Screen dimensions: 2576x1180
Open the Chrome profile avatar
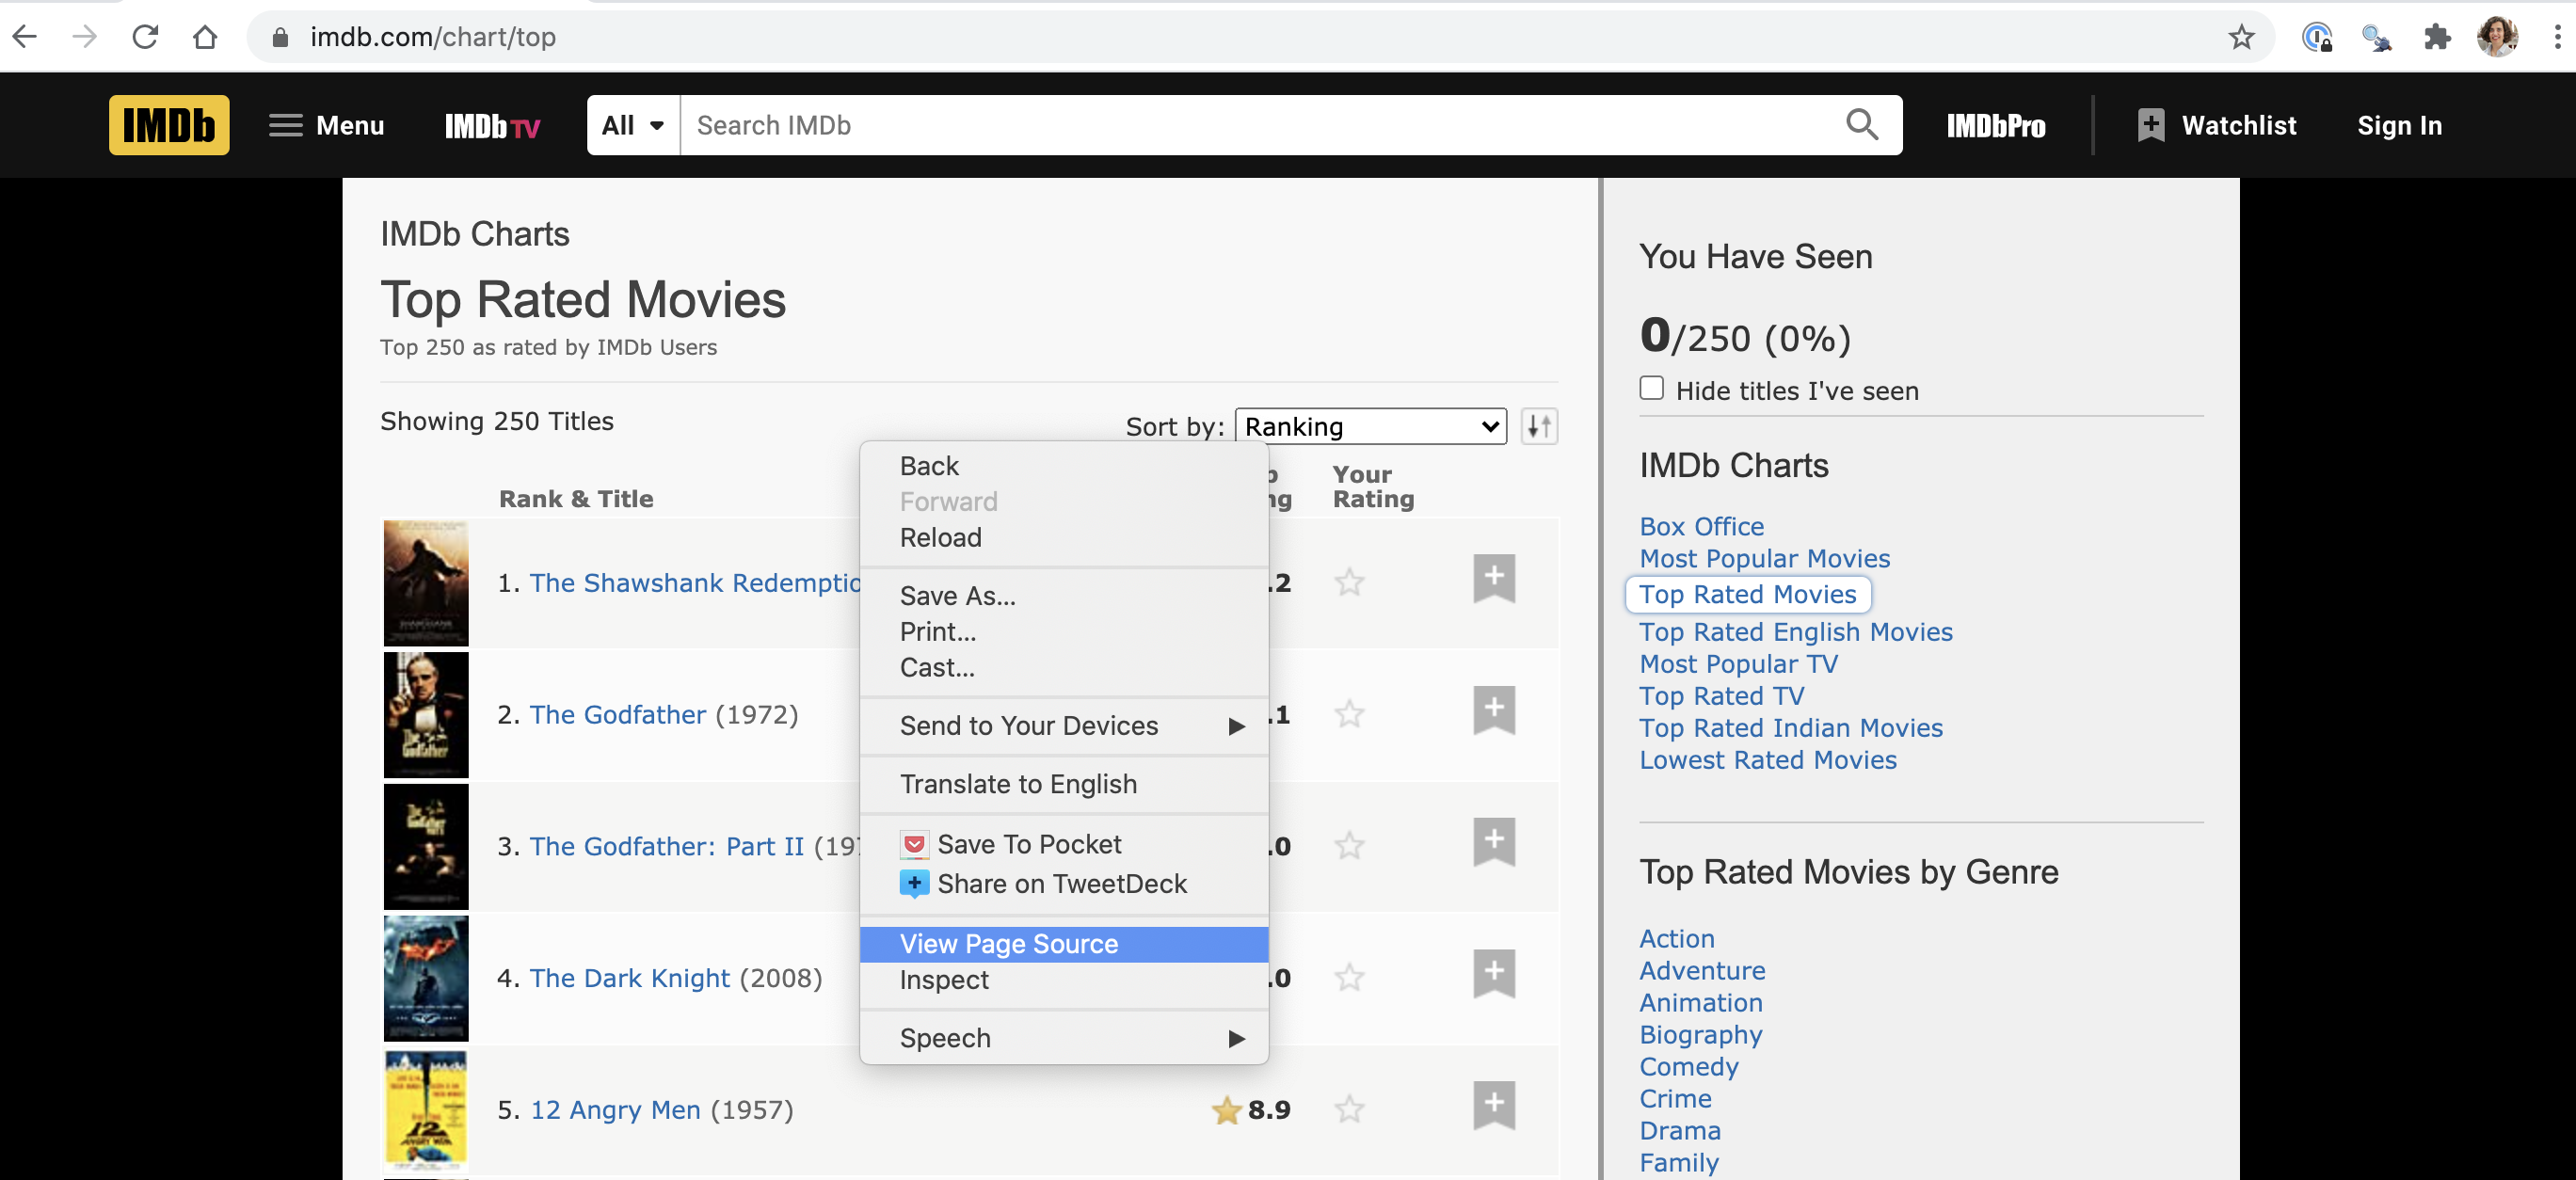2497,37
